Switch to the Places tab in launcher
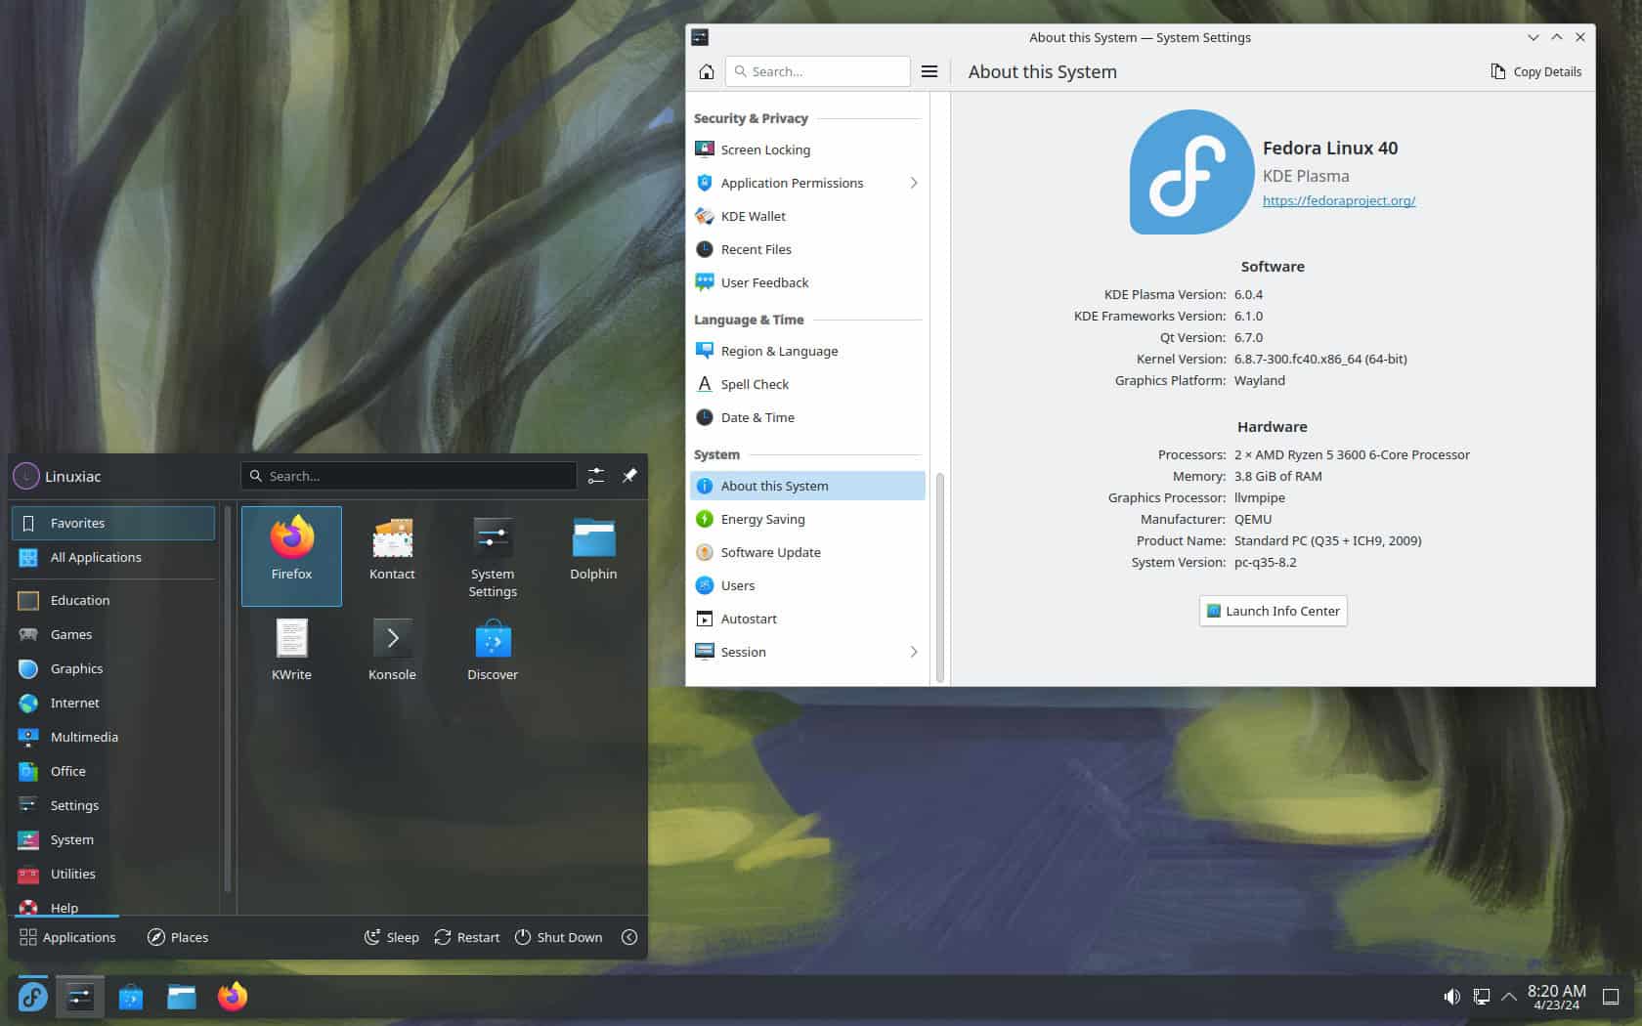 [x=178, y=937]
